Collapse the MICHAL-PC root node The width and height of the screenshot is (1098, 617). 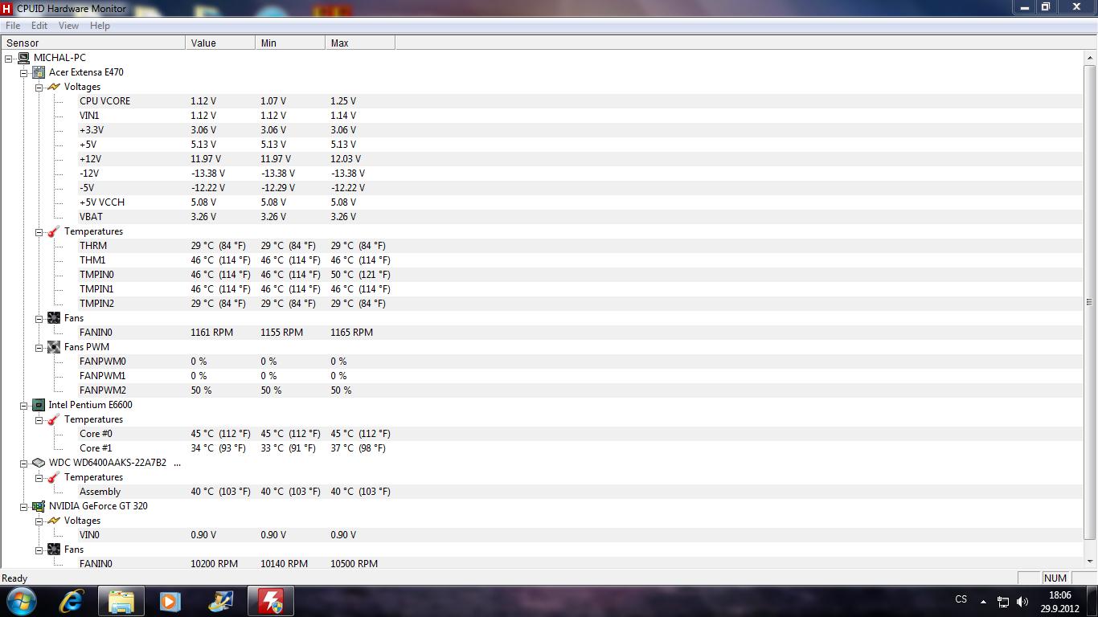9,58
